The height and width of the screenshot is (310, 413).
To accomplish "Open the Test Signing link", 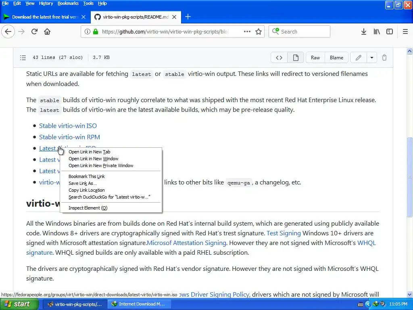I will click(x=284, y=233).
